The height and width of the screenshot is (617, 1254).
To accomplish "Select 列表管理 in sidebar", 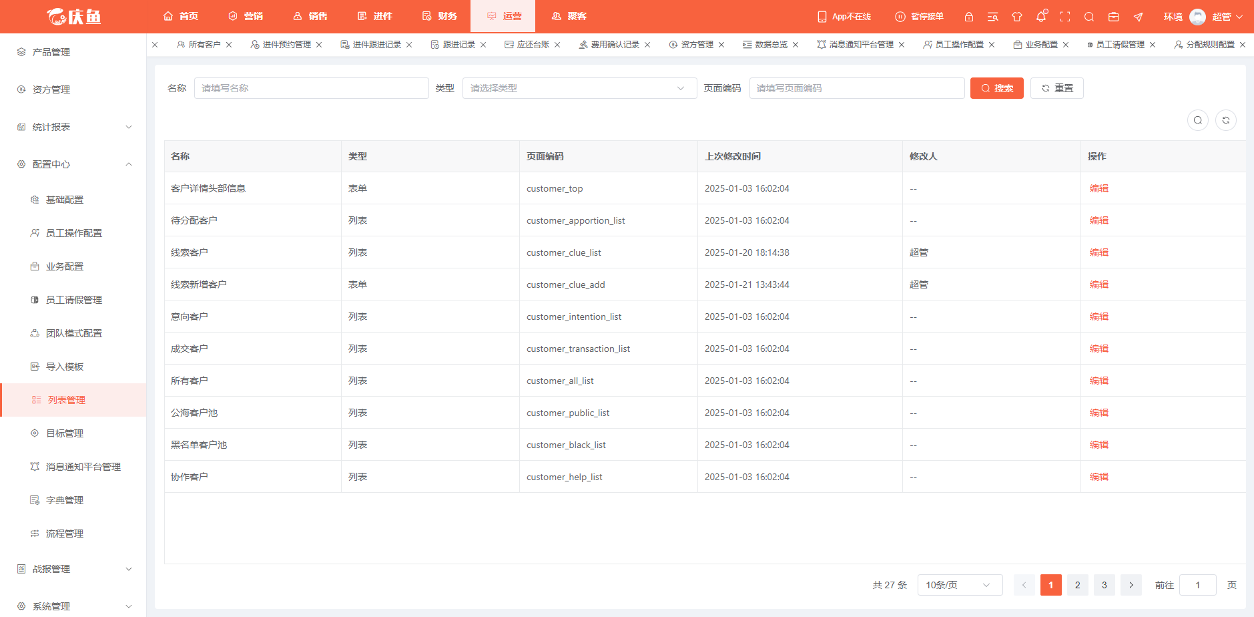I will click(x=73, y=400).
